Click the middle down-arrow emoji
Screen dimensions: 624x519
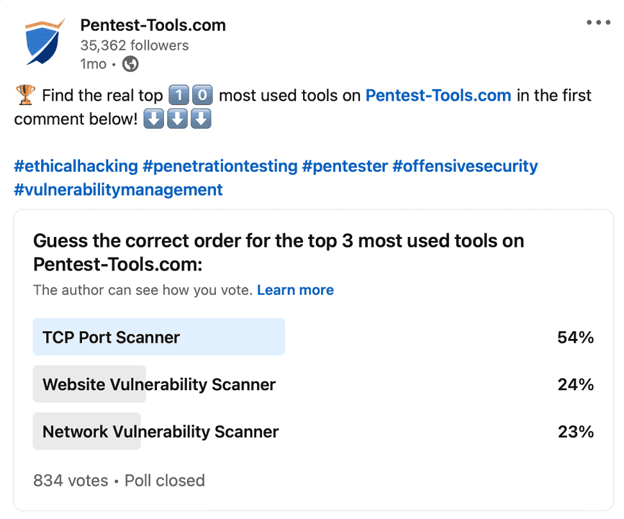(x=177, y=119)
